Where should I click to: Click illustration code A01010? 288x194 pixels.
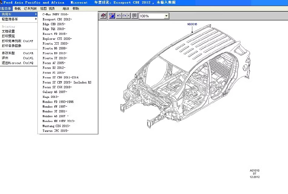coord(255,171)
